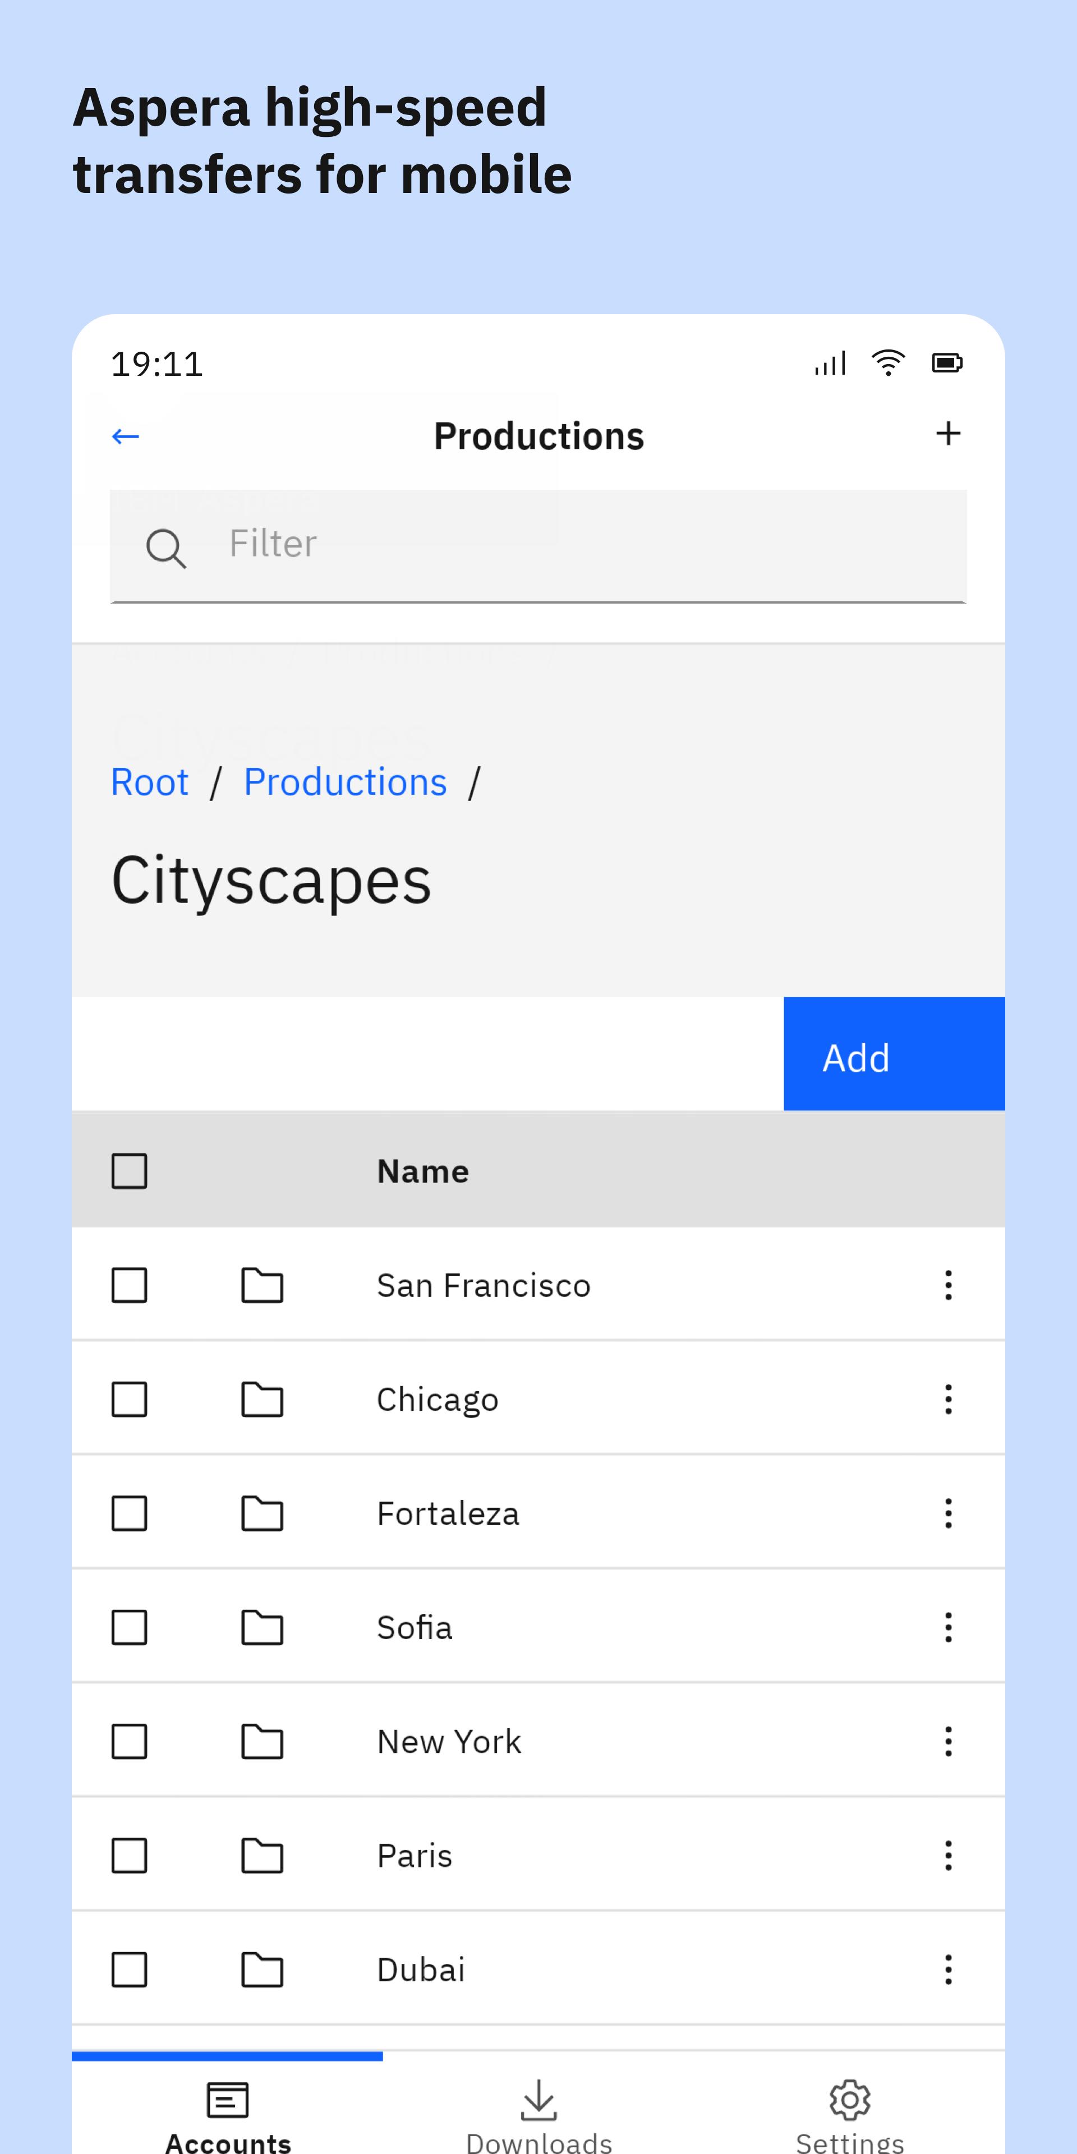The width and height of the screenshot is (1077, 2154).
Task: Open overflow menu for Paris
Action: pos(948,1856)
